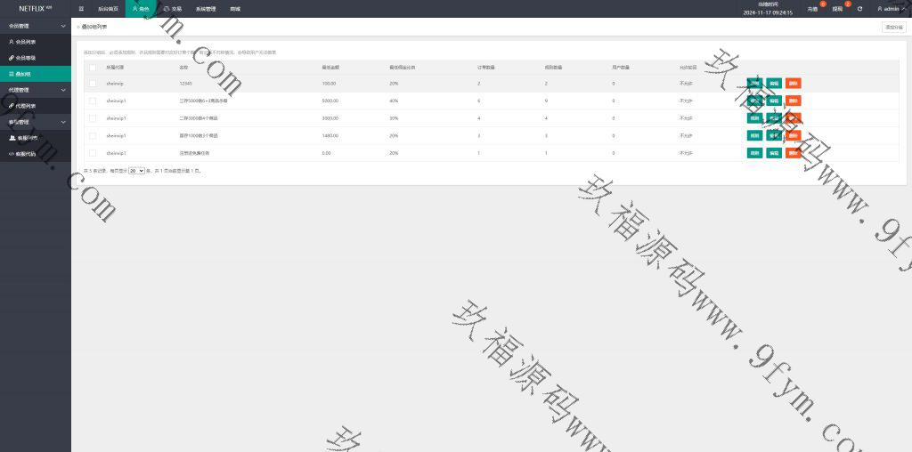Toggle the select-all checkbox in table header
This screenshot has width=912, height=452.
point(92,67)
